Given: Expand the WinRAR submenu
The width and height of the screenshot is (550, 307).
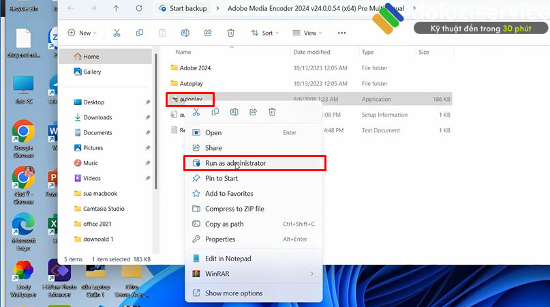Looking at the screenshot, I should 254,274.
